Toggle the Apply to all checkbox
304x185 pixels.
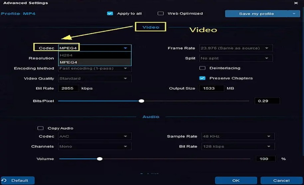click(110, 14)
